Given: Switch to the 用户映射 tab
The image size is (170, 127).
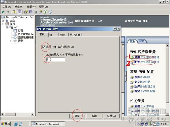Looking at the screenshot, I should (x=75, y=35).
